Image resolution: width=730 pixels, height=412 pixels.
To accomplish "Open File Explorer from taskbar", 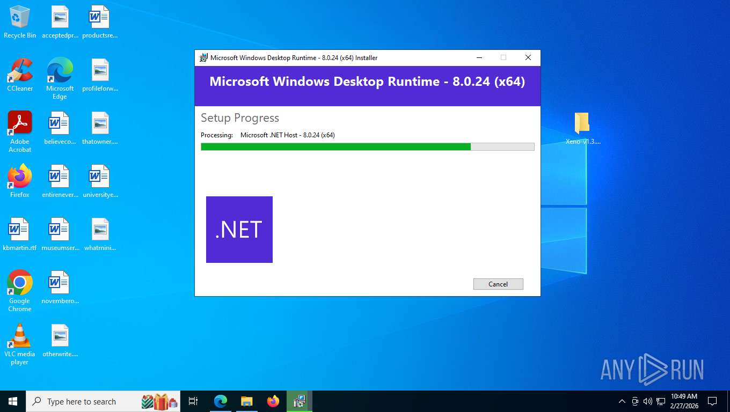I will (247, 401).
